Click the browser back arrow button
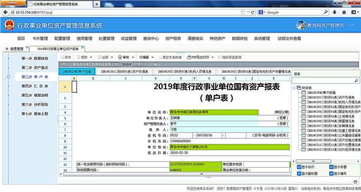This screenshot has width=361, height=192. click(5, 13)
